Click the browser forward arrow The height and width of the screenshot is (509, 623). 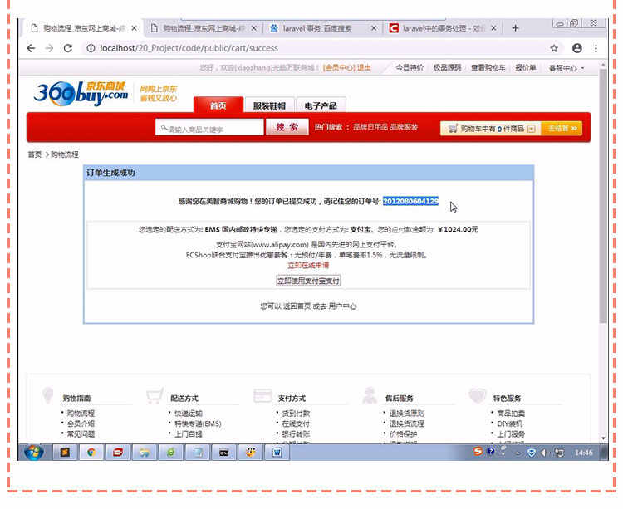pyautogui.click(x=49, y=48)
